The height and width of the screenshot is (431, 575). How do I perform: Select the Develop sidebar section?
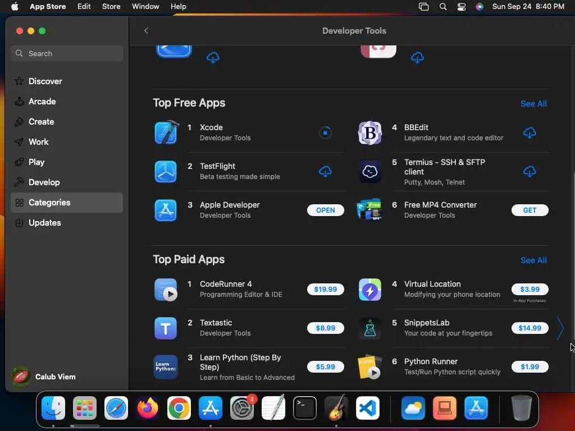coord(67,182)
